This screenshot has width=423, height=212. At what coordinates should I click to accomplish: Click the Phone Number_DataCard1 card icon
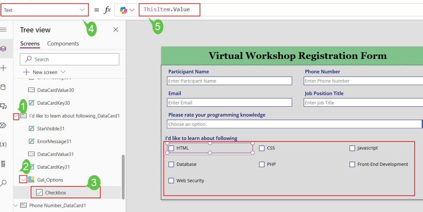tap(24, 205)
